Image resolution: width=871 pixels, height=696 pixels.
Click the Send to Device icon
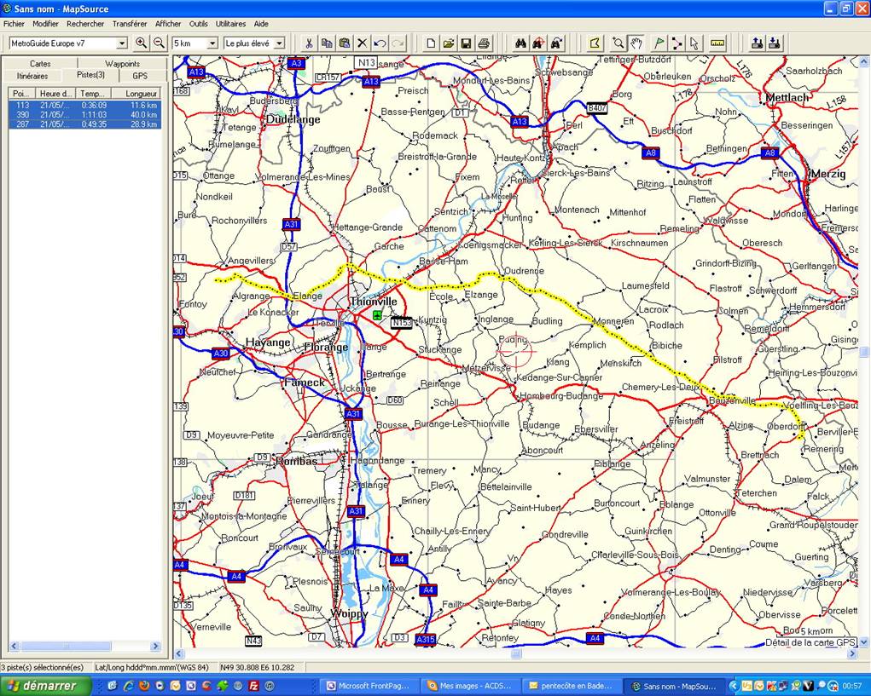(757, 43)
